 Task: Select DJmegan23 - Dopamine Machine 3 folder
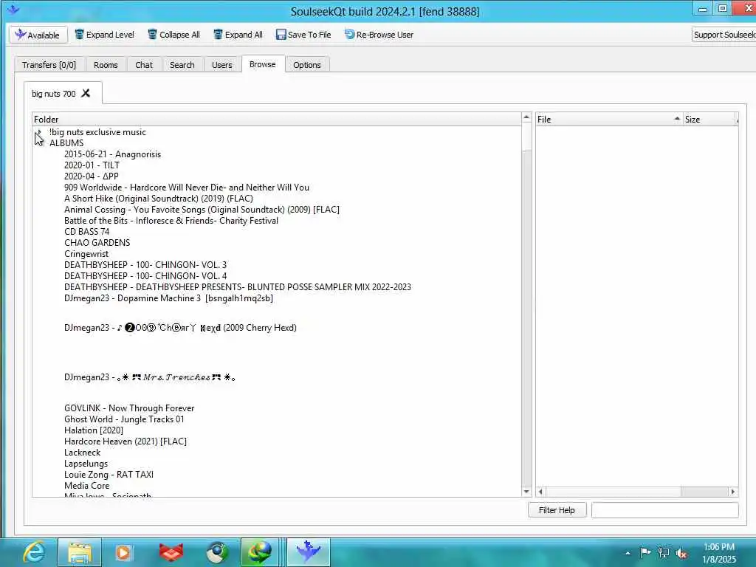point(168,298)
